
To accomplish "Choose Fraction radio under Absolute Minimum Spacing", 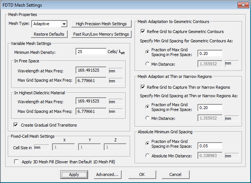I will pyautogui.click(x=148, y=143).
